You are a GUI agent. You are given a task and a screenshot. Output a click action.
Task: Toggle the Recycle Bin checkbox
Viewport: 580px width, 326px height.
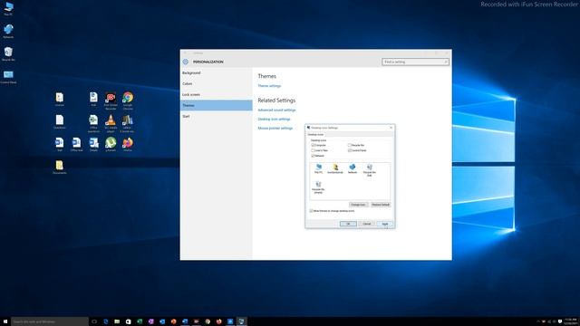tap(349, 145)
